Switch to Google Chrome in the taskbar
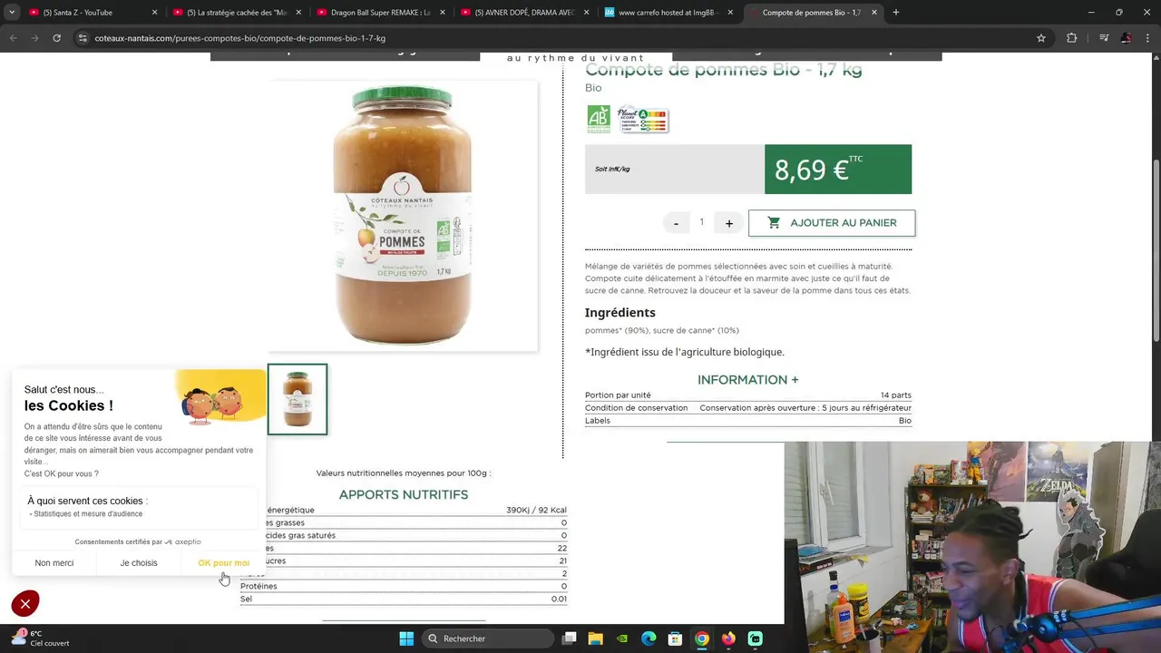Viewport: 1161px width, 653px height. (701, 638)
